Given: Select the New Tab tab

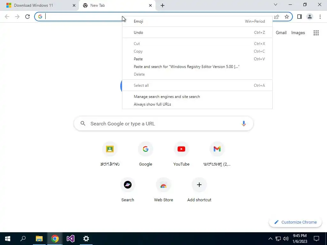Looking at the screenshot, I should [117, 5].
